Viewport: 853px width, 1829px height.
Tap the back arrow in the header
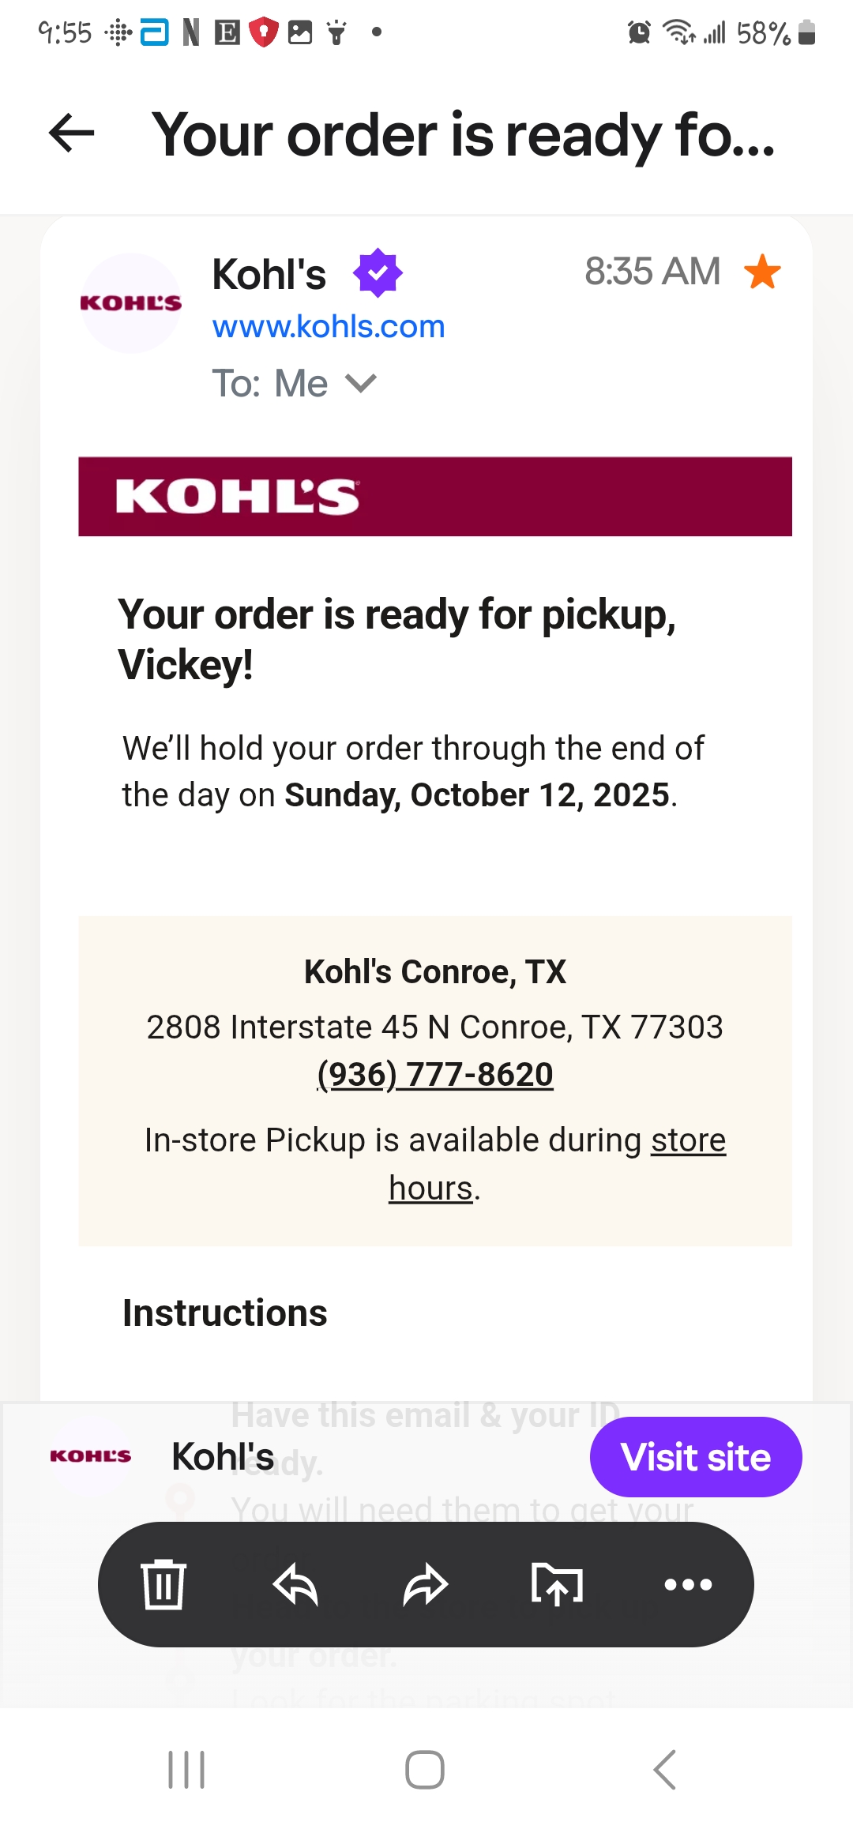click(71, 133)
